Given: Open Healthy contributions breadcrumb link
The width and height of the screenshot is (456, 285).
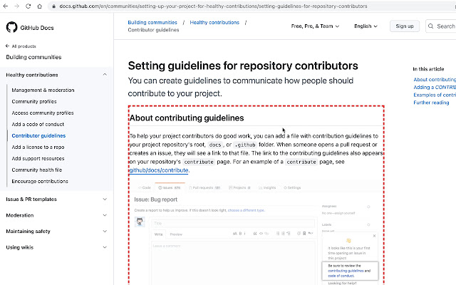Looking at the screenshot, I should coord(214,22).
